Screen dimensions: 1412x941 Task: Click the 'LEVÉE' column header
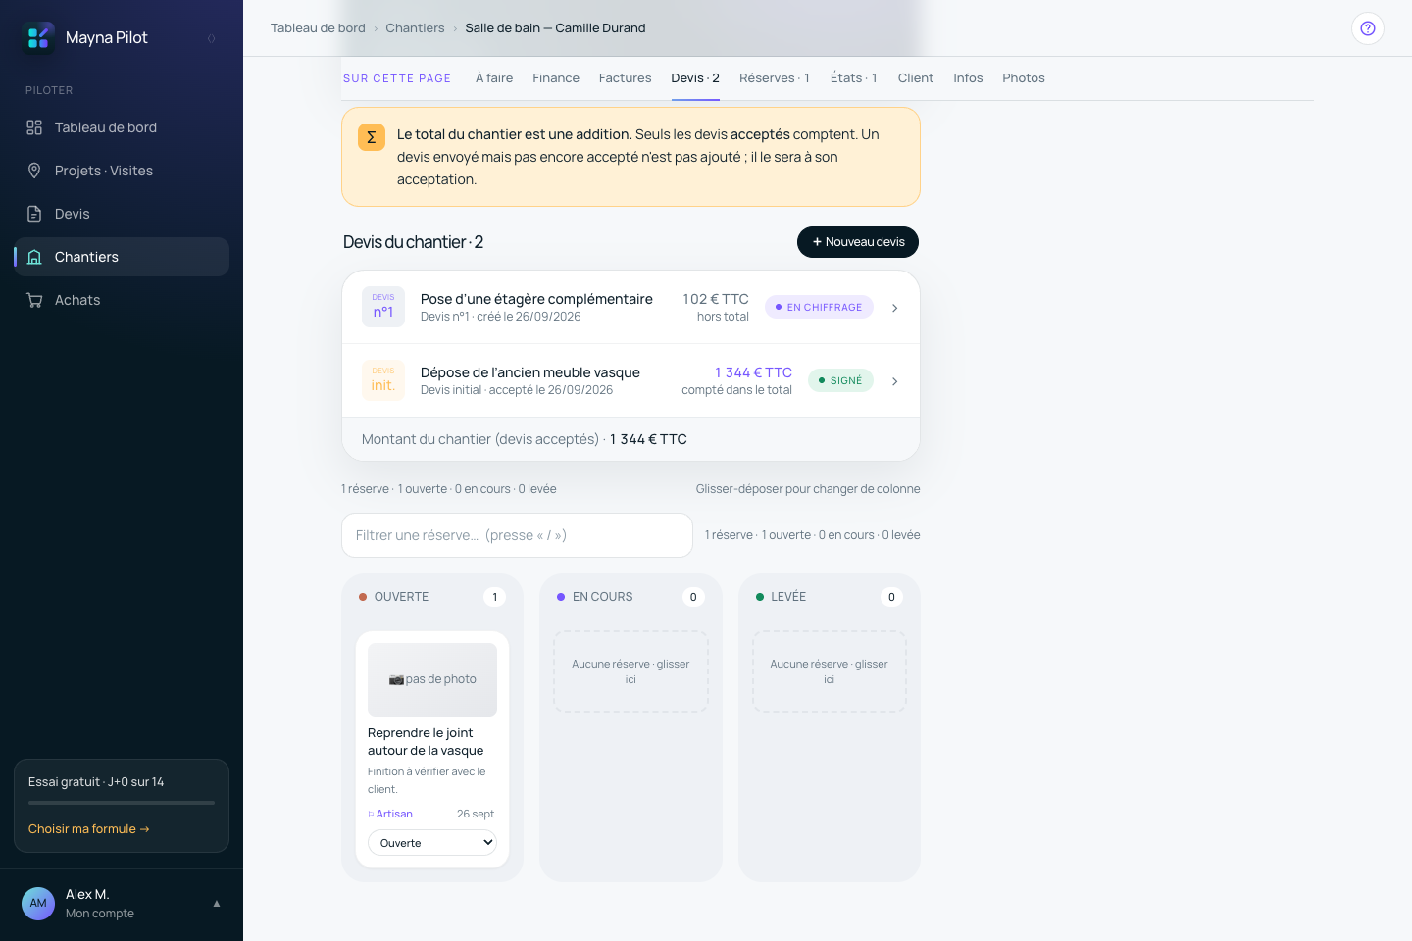point(788,597)
